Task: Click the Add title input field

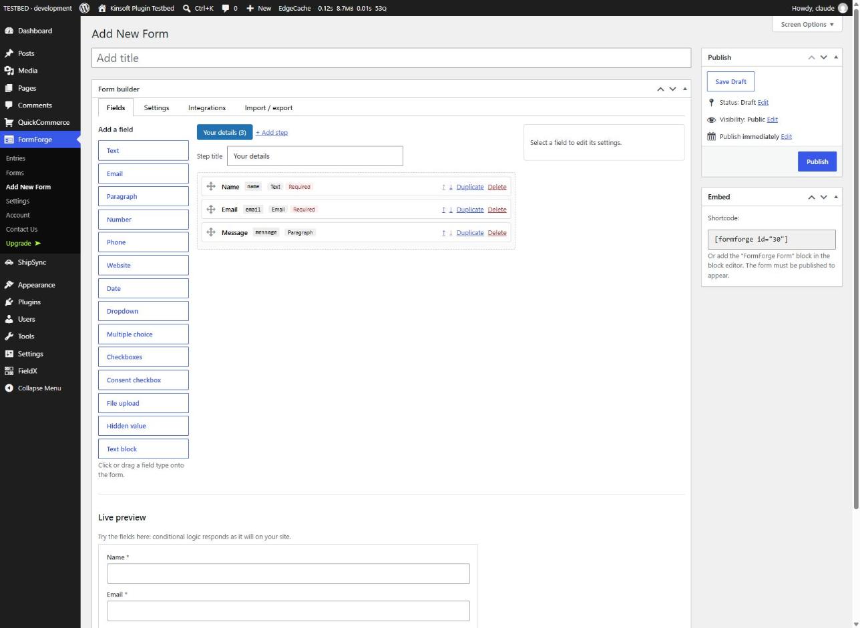Action: point(391,58)
